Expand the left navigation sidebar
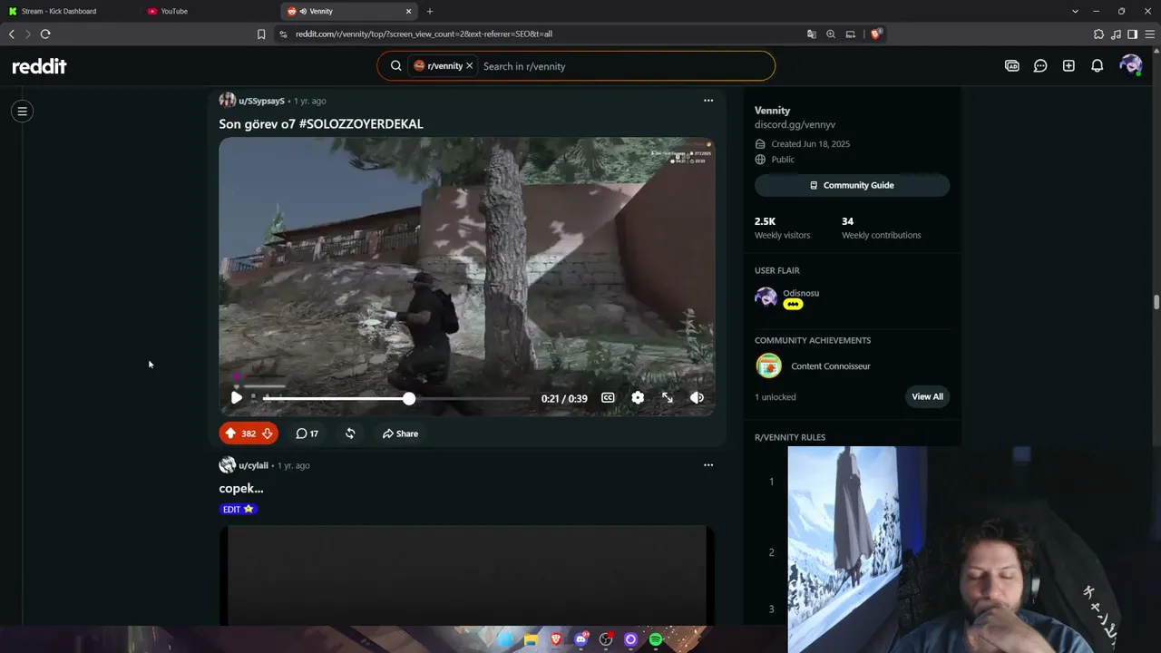1161x653 pixels. (23, 112)
